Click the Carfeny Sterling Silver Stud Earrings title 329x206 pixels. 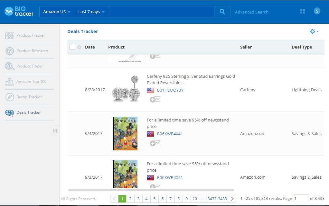191,79
